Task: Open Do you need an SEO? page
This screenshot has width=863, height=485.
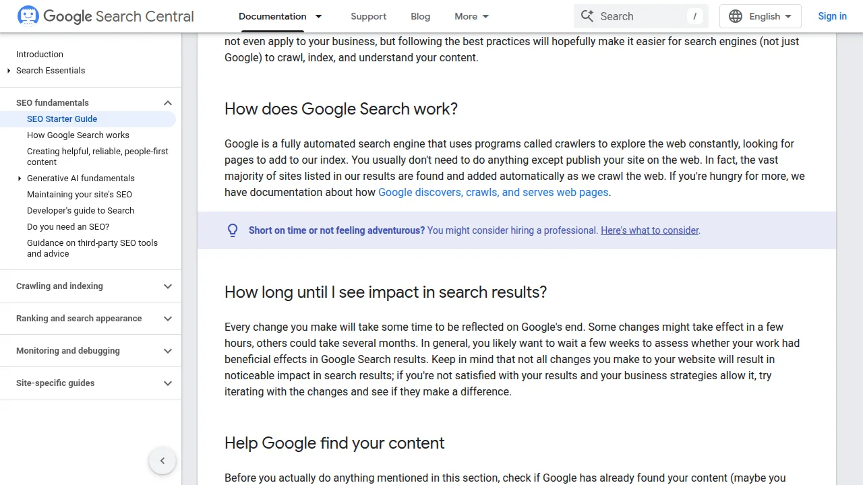Action: (68, 226)
